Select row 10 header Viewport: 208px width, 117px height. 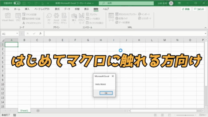pos(3,84)
